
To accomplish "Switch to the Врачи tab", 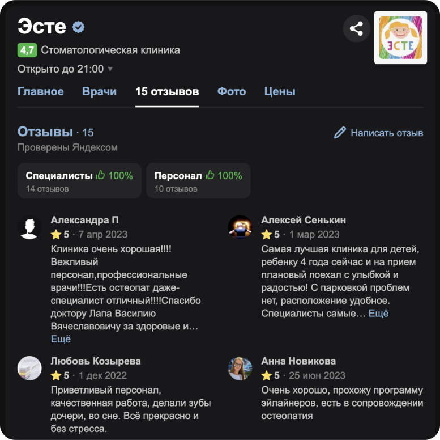I will [x=99, y=92].
